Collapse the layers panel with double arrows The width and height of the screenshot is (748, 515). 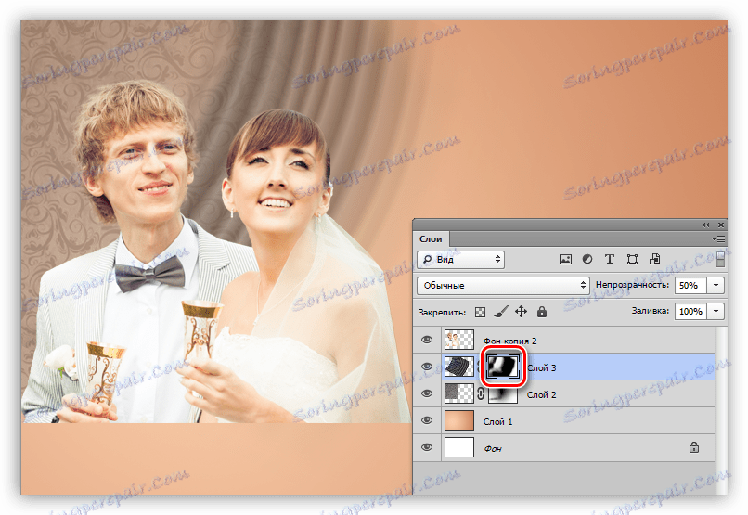(705, 225)
